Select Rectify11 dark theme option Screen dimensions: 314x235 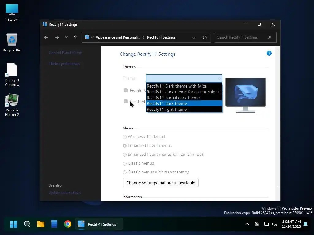[184, 103]
